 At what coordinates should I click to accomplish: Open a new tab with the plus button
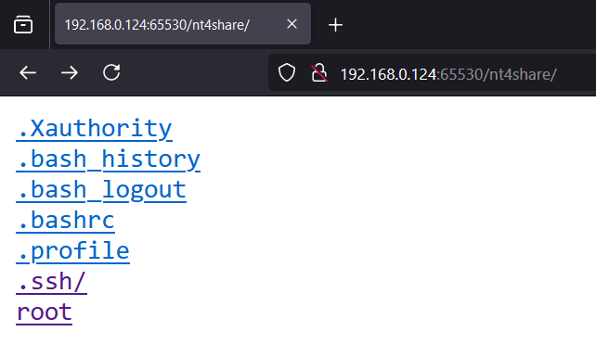pyautogui.click(x=335, y=25)
